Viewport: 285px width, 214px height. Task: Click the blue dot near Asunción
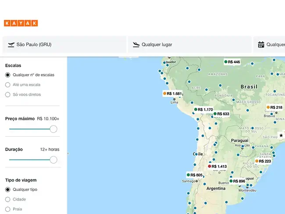click(x=242, y=146)
